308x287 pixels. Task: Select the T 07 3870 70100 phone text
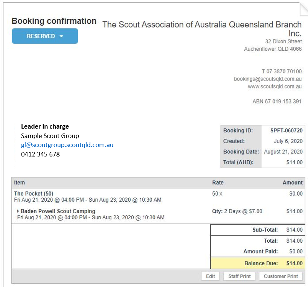(282, 71)
